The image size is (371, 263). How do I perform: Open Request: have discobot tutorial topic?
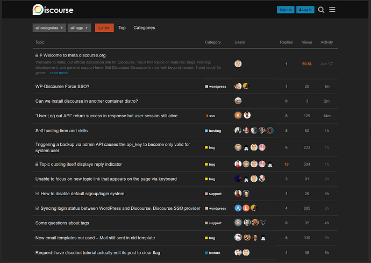pos(98,253)
